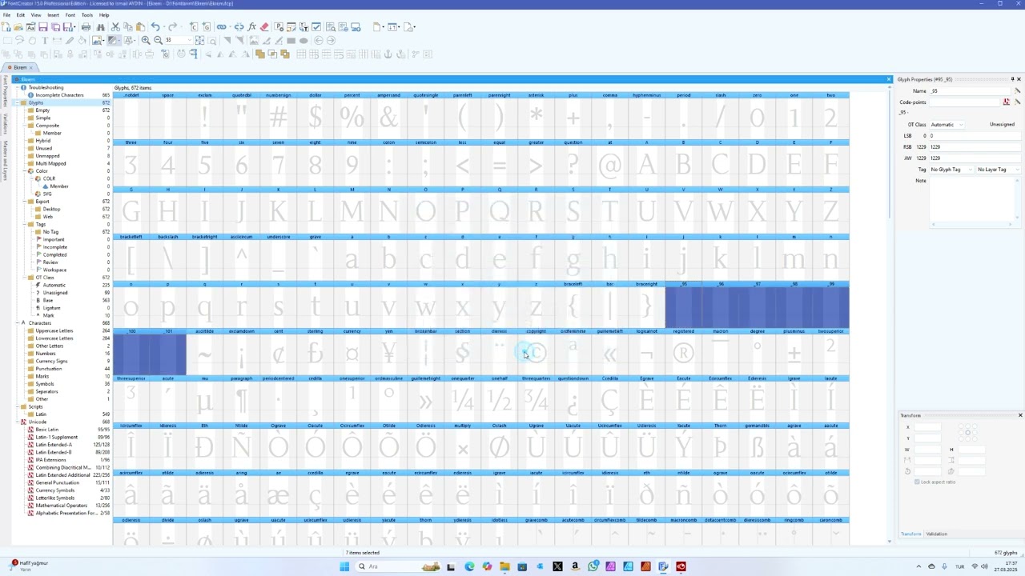
Task: Click the Undo arrow icon
Action: (x=155, y=27)
